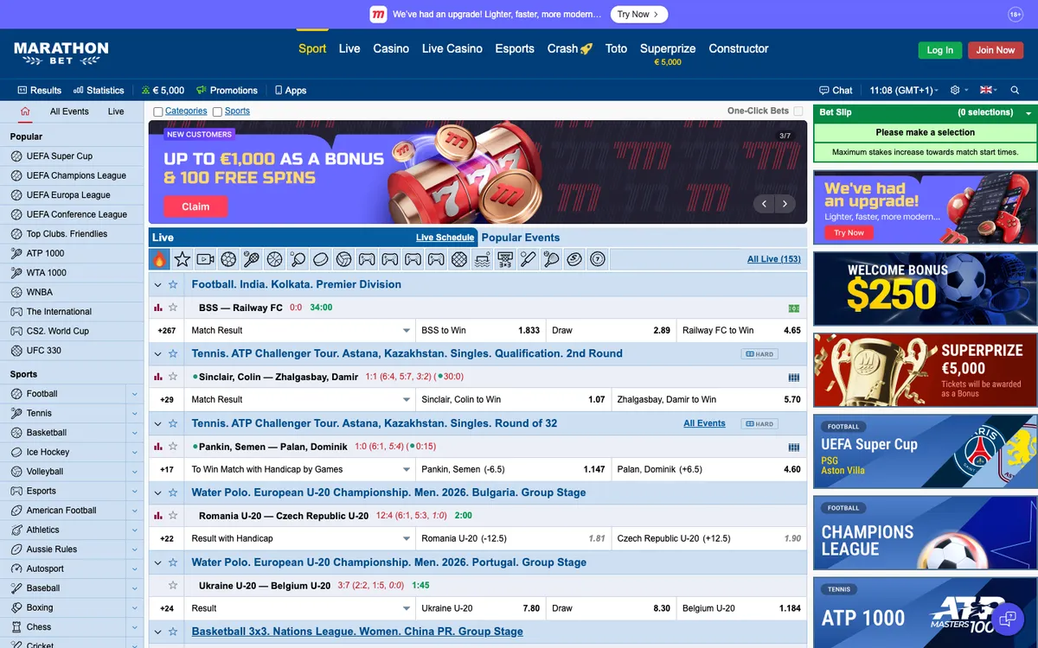The image size is (1038, 648).
Task: Bet on BSS to Win at 1.833
Action: 481,330
